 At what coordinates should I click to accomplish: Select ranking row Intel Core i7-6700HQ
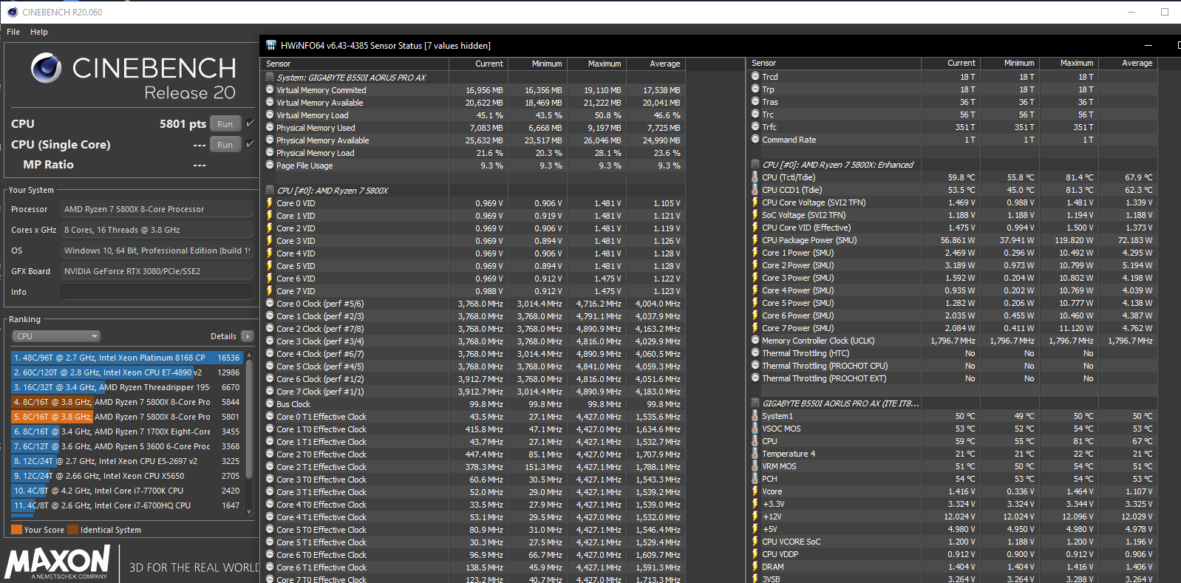[126, 505]
